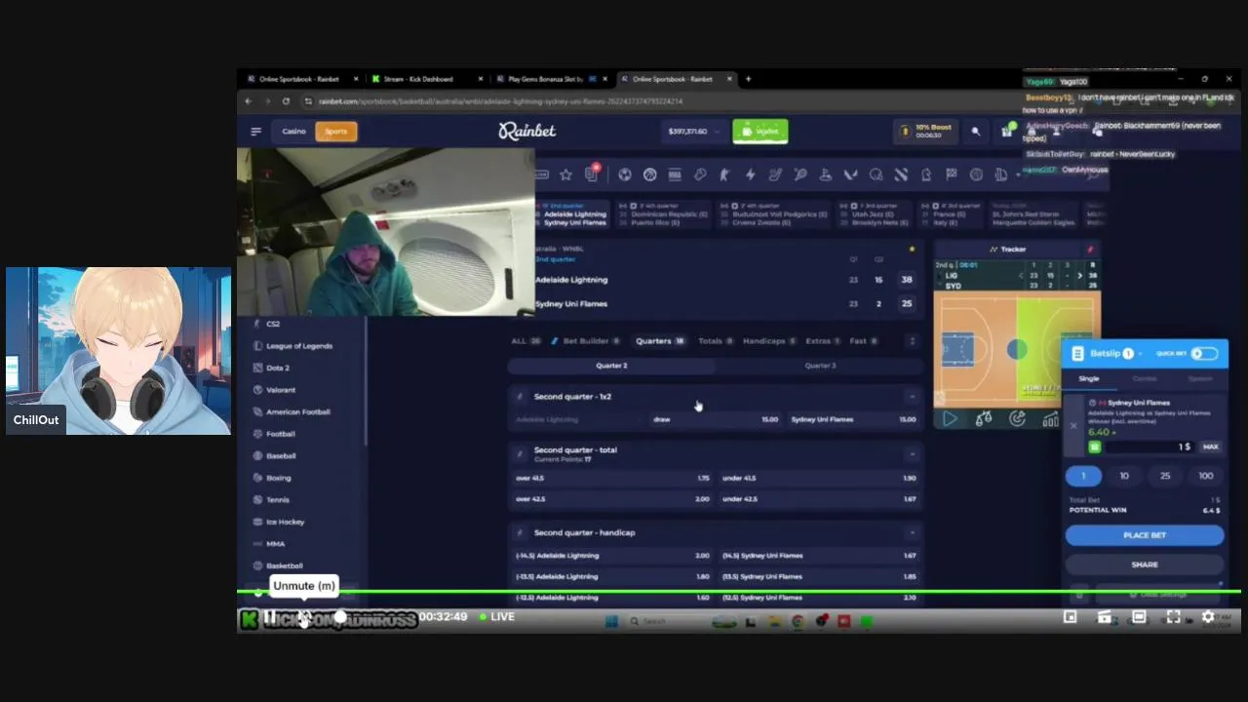This screenshot has height=702, width=1248.
Task: Collapse the Second quarter - handicap market
Action: point(912,533)
